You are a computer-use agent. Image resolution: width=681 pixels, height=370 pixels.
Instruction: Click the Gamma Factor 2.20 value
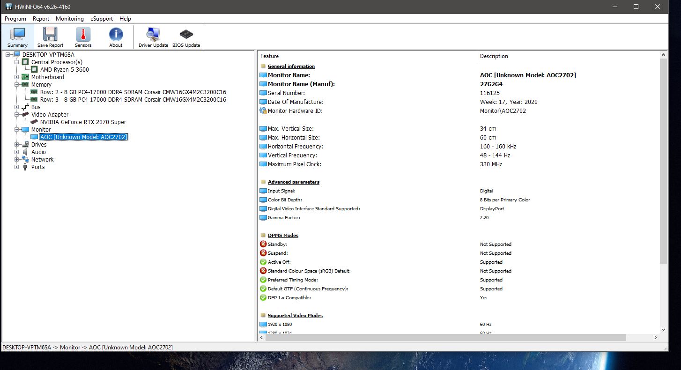[x=484, y=217]
